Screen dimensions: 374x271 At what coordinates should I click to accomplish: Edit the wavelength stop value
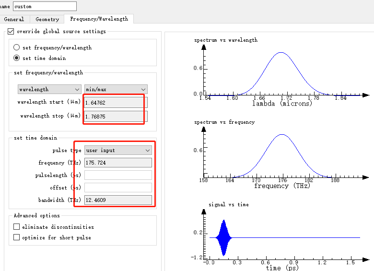click(x=115, y=116)
